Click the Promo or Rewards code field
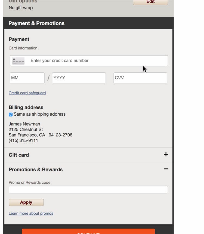Image resolution: width=204 pixels, height=234 pixels. click(88, 190)
